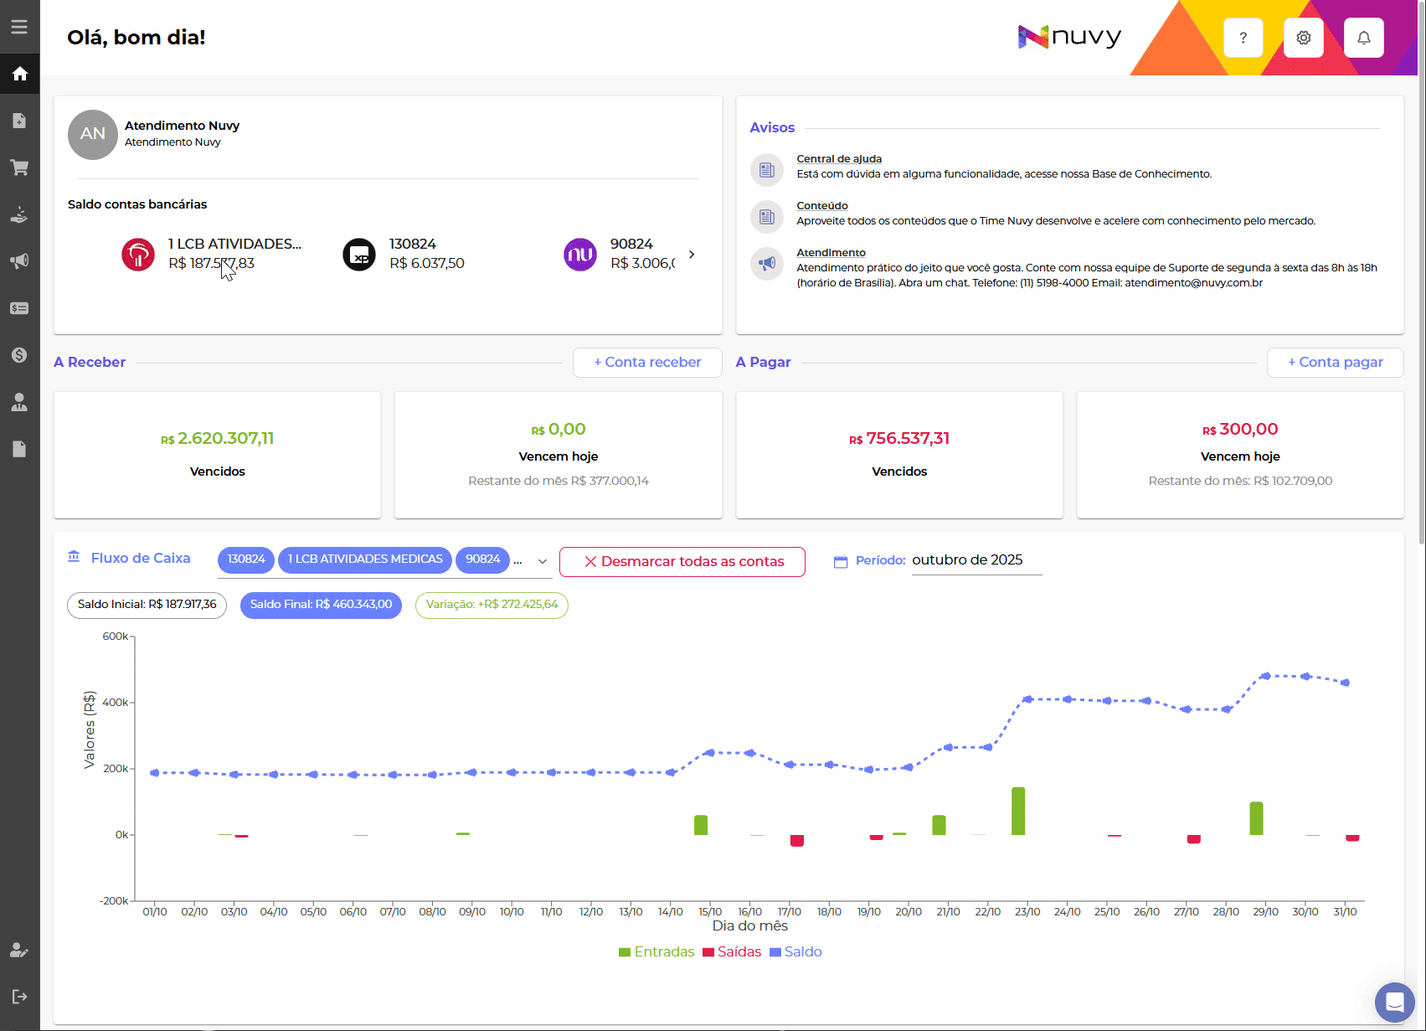Open the dollar coin sidebar icon
The height and width of the screenshot is (1031, 1426).
click(x=19, y=355)
